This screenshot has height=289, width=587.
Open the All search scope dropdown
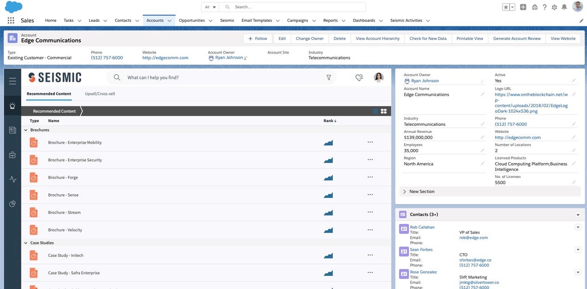point(211,7)
